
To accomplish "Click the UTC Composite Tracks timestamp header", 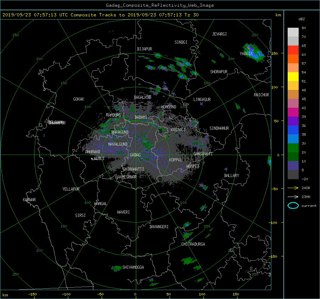I will pos(100,15).
